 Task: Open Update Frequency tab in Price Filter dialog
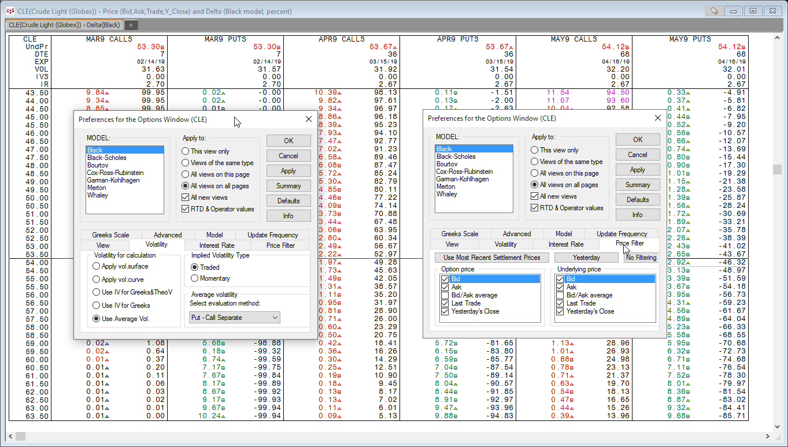[x=622, y=234]
